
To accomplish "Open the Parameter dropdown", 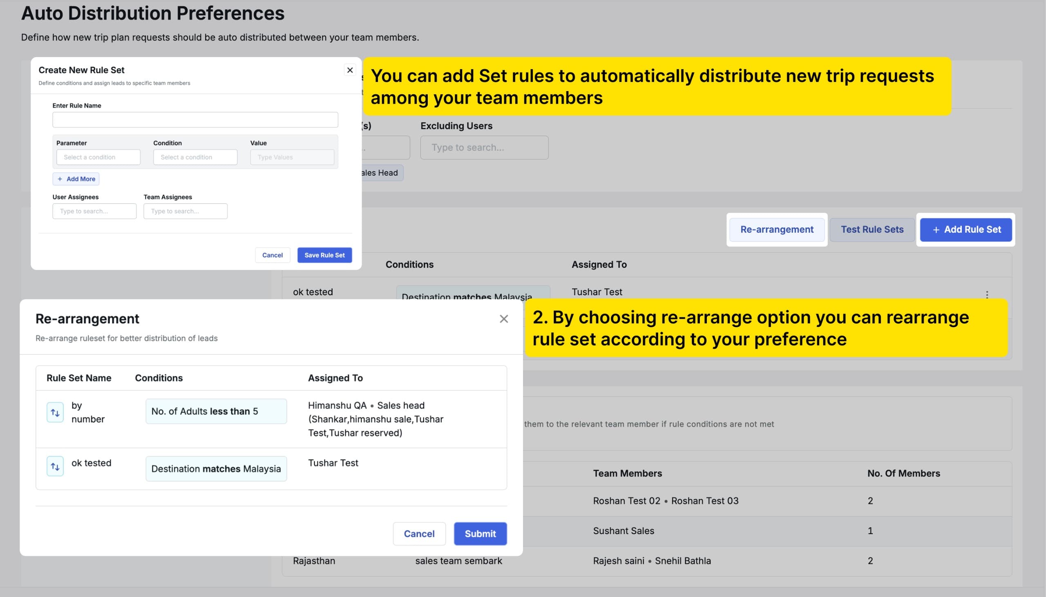I will [98, 157].
